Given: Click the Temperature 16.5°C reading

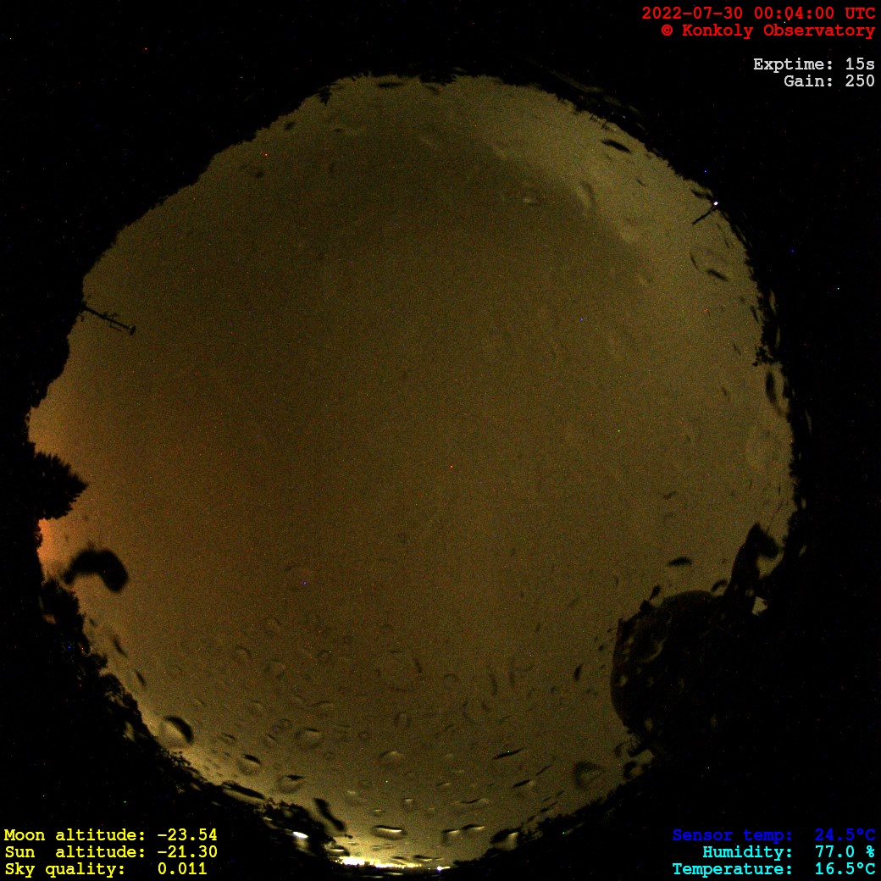Looking at the screenshot, I should (x=844, y=869).
